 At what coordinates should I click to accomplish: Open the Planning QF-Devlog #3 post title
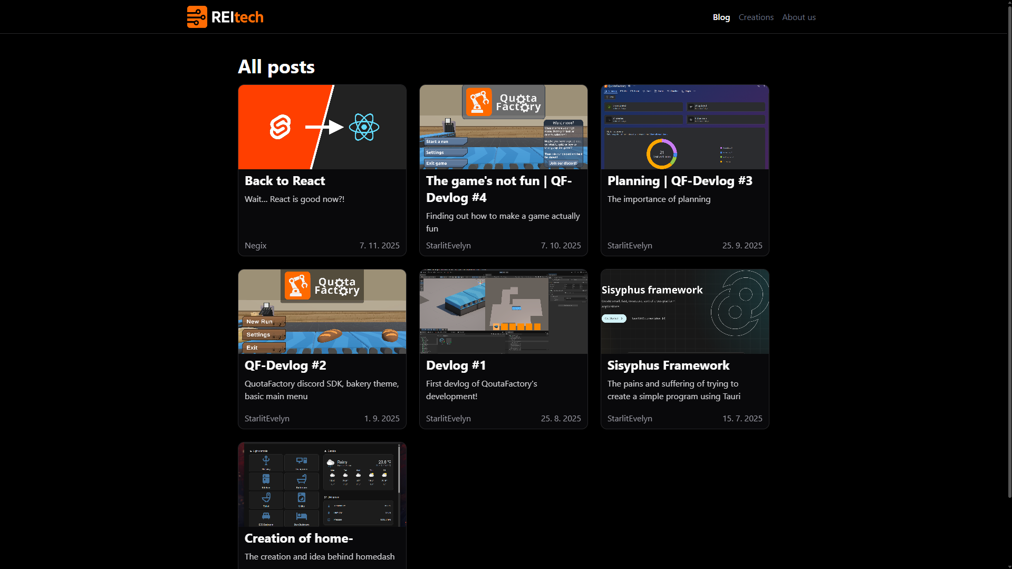coord(680,181)
